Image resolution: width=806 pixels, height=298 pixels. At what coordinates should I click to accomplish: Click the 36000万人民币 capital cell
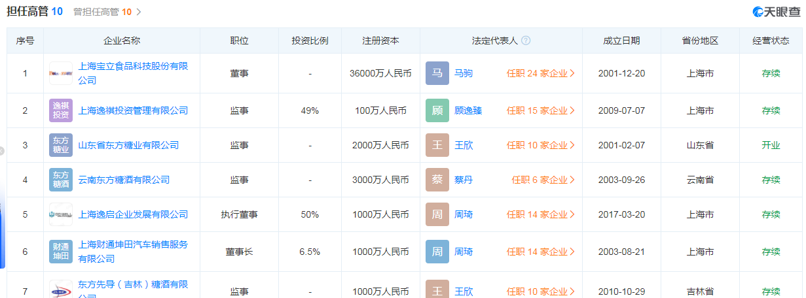[380, 73]
